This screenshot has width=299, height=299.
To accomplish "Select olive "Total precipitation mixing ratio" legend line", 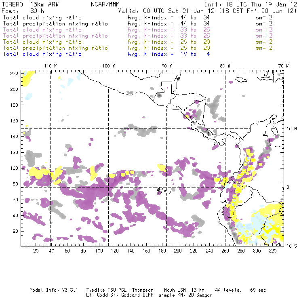I will pyautogui.click(x=55, y=48).
